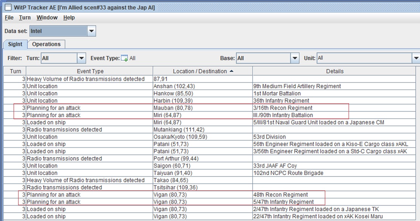Open the Base filter dropdown arrow
This screenshot has width=420, height=221.
(295, 58)
